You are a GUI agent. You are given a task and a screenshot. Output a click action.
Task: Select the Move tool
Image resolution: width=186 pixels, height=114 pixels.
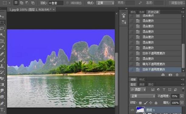point(2,16)
